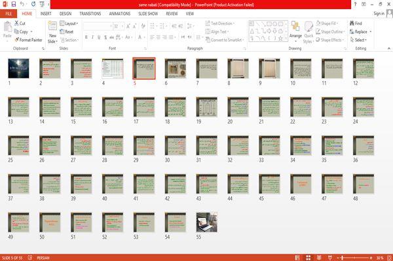Click Slide Sorter view icon in status bar
Viewport: 393px width, 261px height.
point(309,258)
